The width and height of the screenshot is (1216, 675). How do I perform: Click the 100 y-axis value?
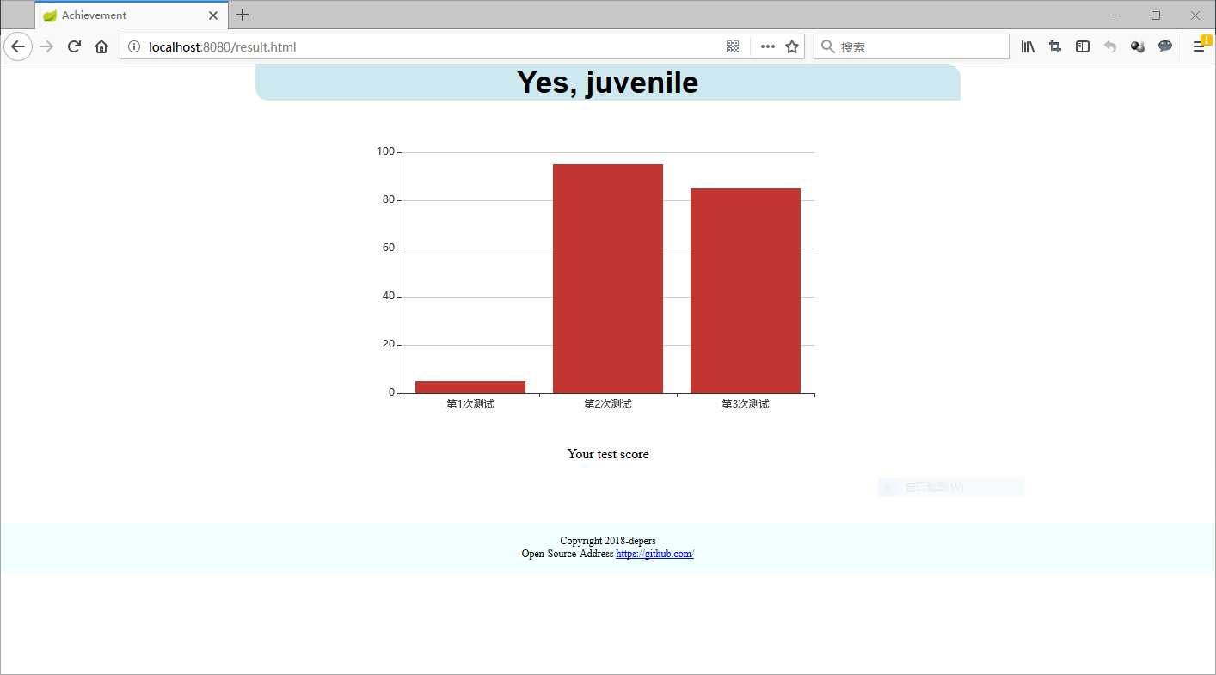point(385,151)
